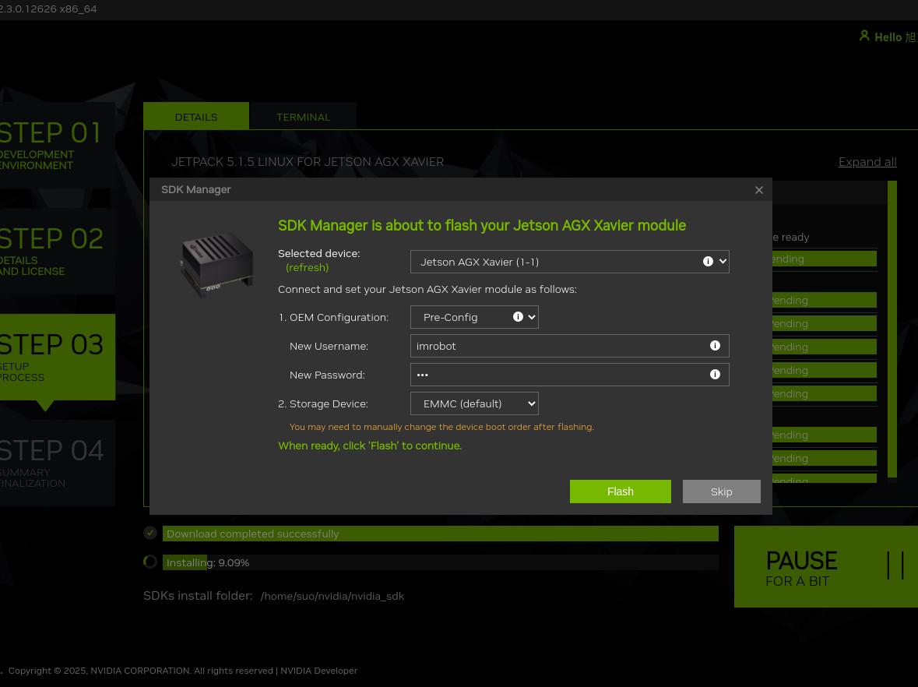Open the Selected device dropdown
The image size is (918, 687).
[x=569, y=262]
